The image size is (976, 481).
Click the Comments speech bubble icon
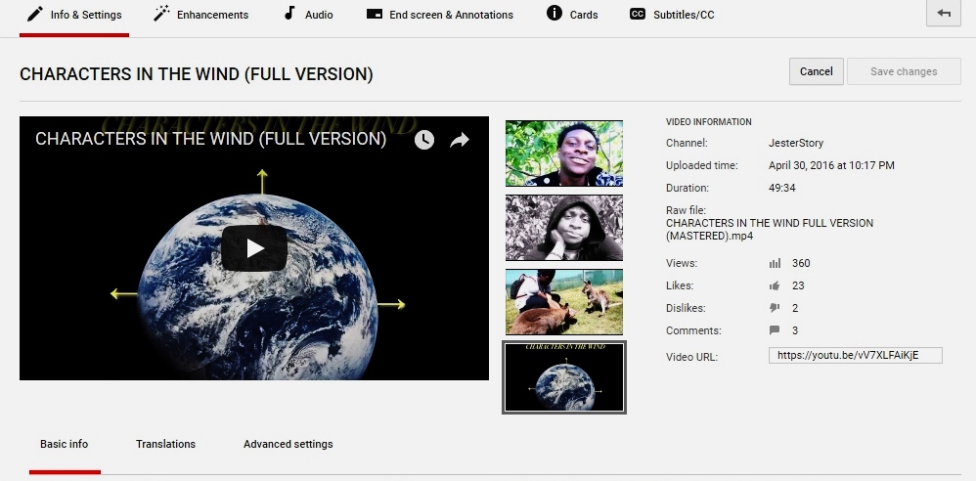[775, 329]
